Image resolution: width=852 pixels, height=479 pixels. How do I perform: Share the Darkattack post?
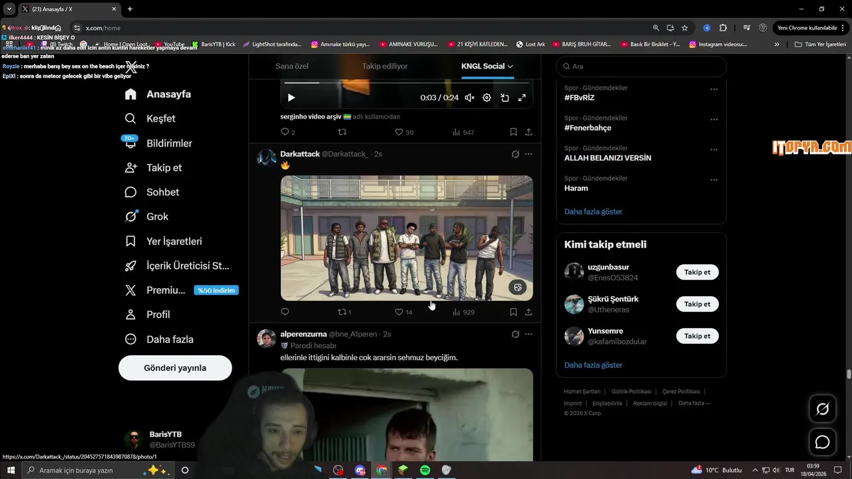point(529,312)
